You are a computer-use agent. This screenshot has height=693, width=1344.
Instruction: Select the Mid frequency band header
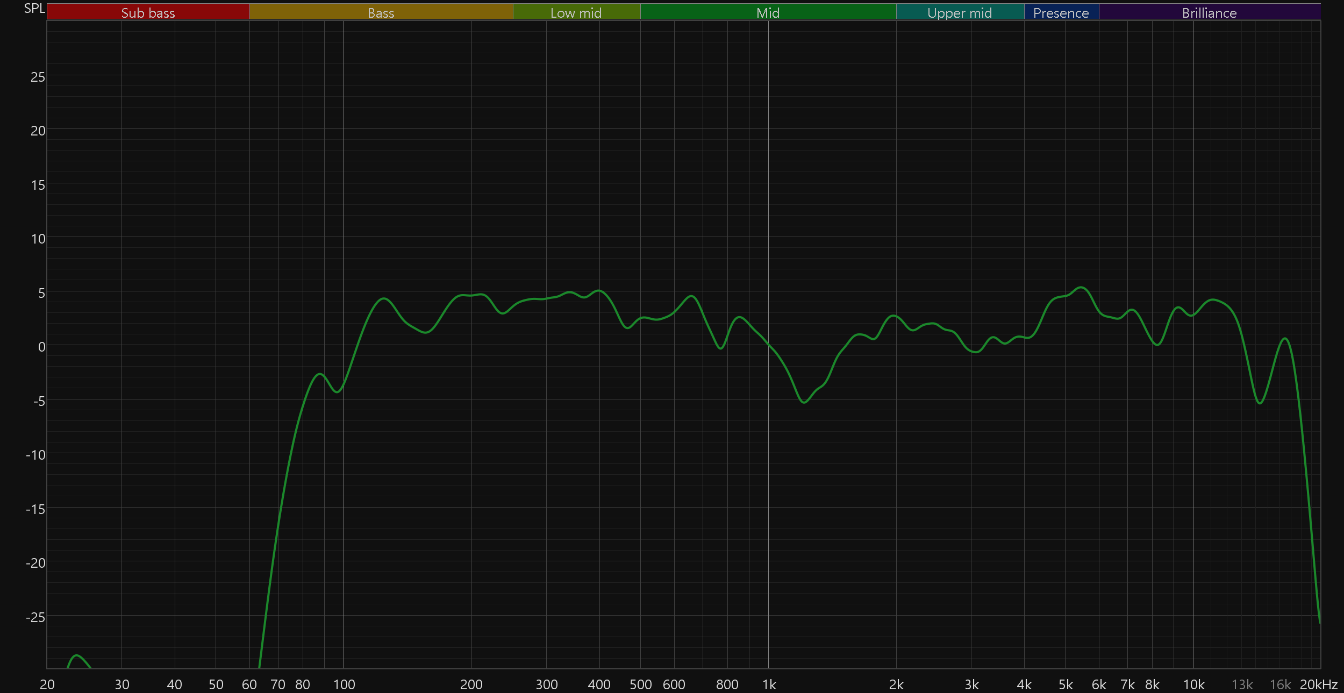pyautogui.click(x=768, y=12)
